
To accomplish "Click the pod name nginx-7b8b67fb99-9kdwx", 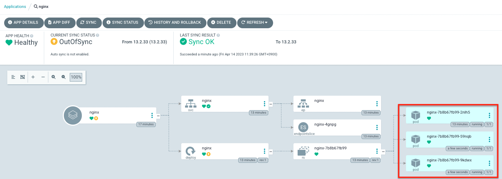I will [x=449, y=160].
